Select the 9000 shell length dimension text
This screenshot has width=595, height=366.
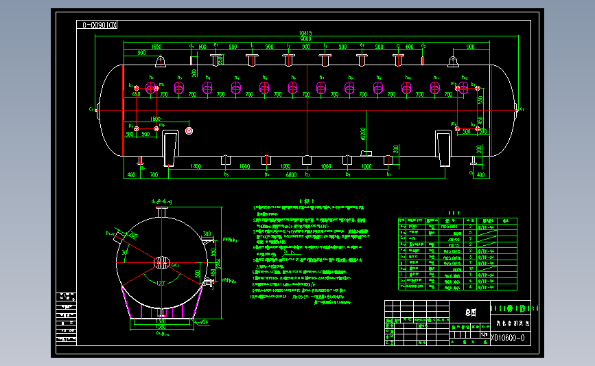(x=305, y=38)
